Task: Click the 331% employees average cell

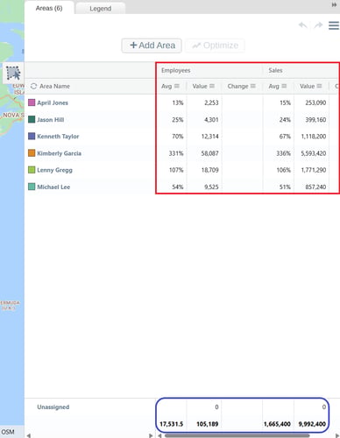Action: [x=176, y=153]
